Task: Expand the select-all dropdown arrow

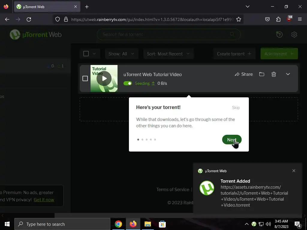Action: 94,54
